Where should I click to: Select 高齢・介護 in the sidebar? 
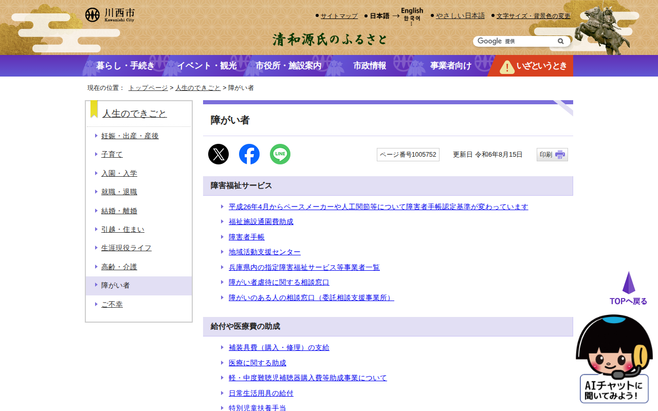click(119, 267)
